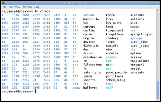Click the 'kpageflags' entry

pyautogui.click(x=115, y=34)
